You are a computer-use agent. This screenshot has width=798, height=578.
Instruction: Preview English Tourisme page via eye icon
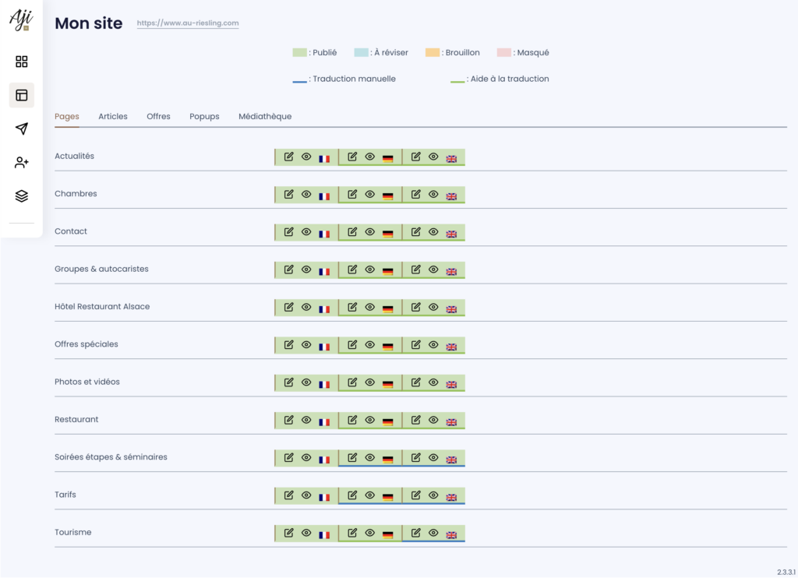tap(433, 533)
